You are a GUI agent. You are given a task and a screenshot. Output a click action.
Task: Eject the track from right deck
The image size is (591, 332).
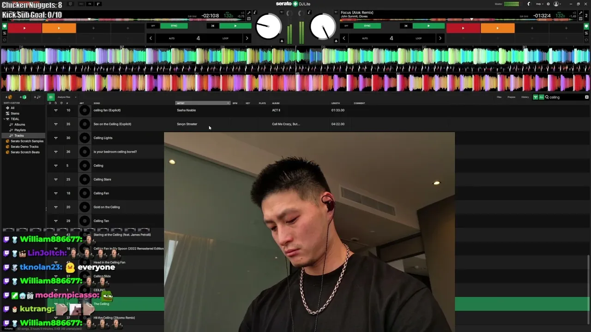point(336,41)
